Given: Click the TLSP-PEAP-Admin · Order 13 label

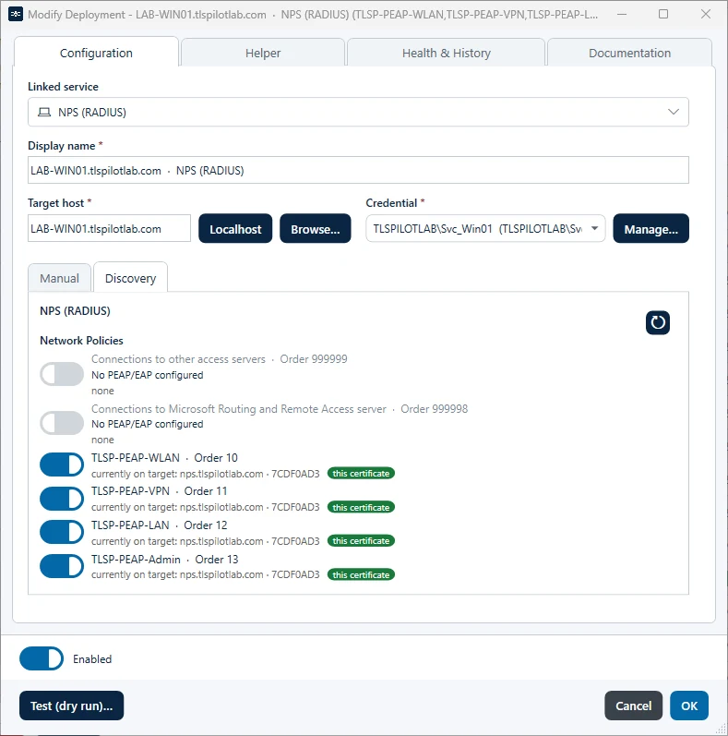Looking at the screenshot, I should point(165,559).
